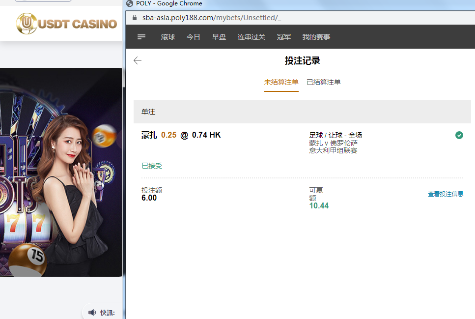Click the 已接受 status text
Screen dimensions: 475x319
coord(152,166)
